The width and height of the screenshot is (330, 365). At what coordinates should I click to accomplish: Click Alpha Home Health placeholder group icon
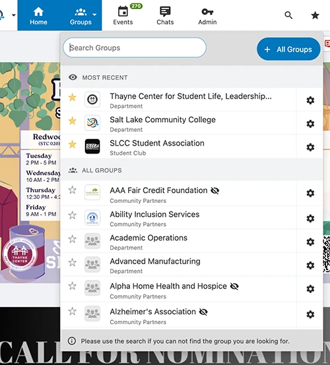pyautogui.click(x=92, y=288)
